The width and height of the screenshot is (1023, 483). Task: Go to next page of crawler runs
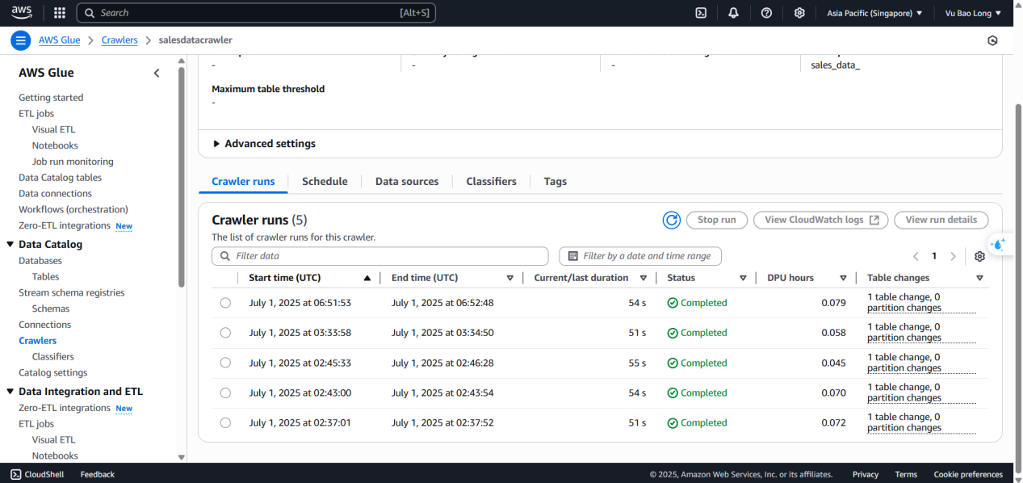point(953,256)
